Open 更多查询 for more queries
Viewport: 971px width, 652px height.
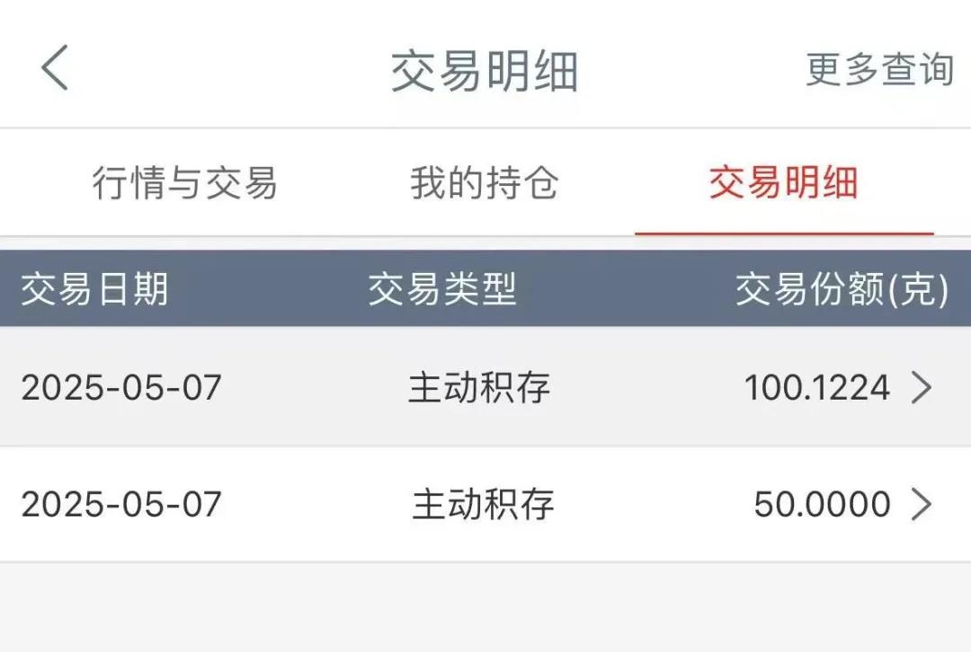point(878,69)
